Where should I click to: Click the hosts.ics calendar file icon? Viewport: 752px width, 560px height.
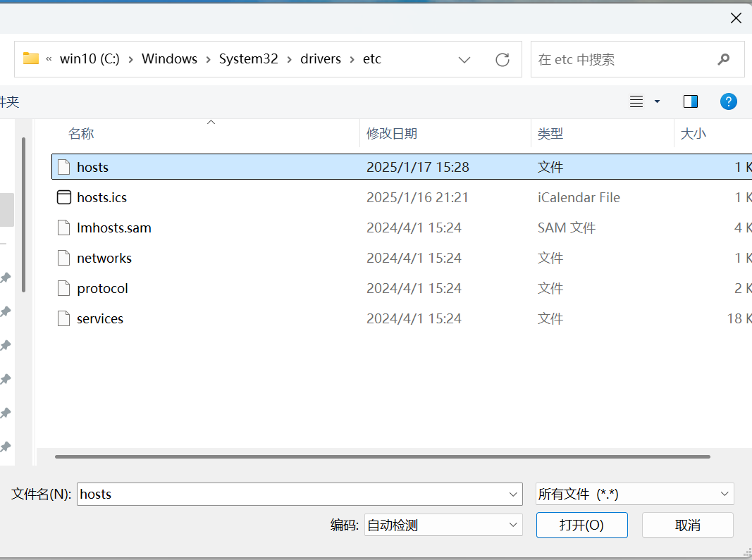tap(64, 197)
